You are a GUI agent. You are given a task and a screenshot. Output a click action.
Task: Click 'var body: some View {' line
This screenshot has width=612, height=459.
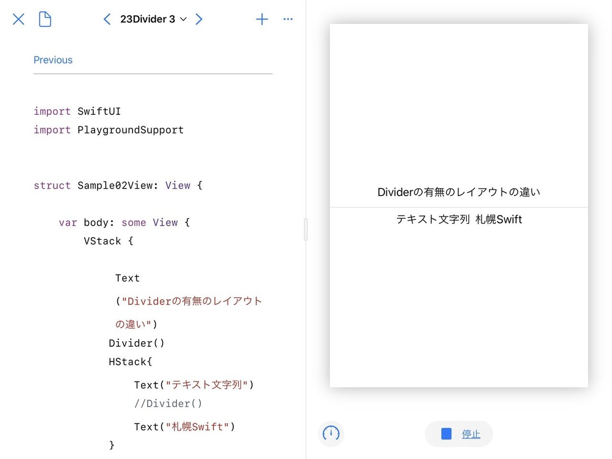point(124,223)
